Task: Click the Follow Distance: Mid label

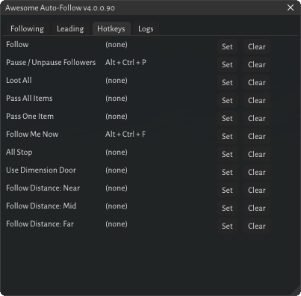Action: click(x=41, y=206)
